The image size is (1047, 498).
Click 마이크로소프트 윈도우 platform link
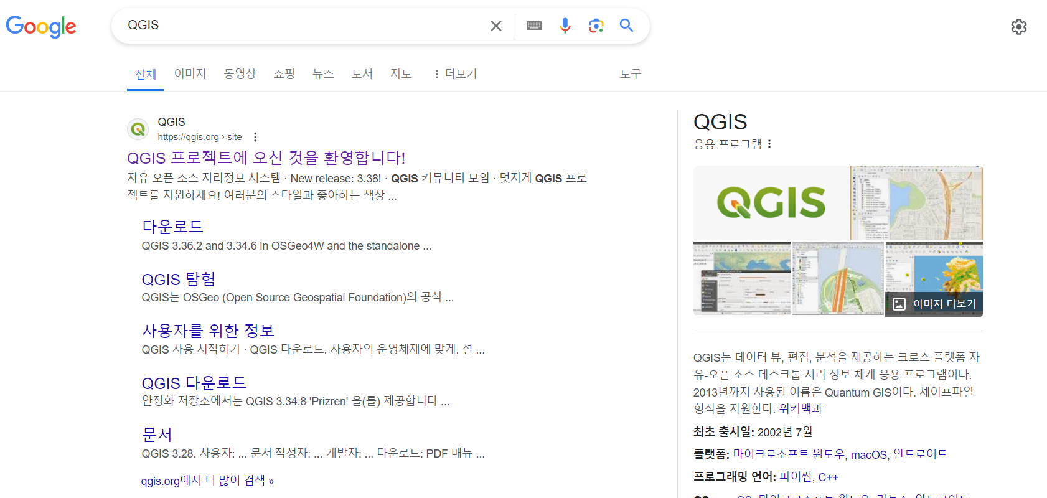coord(789,454)
